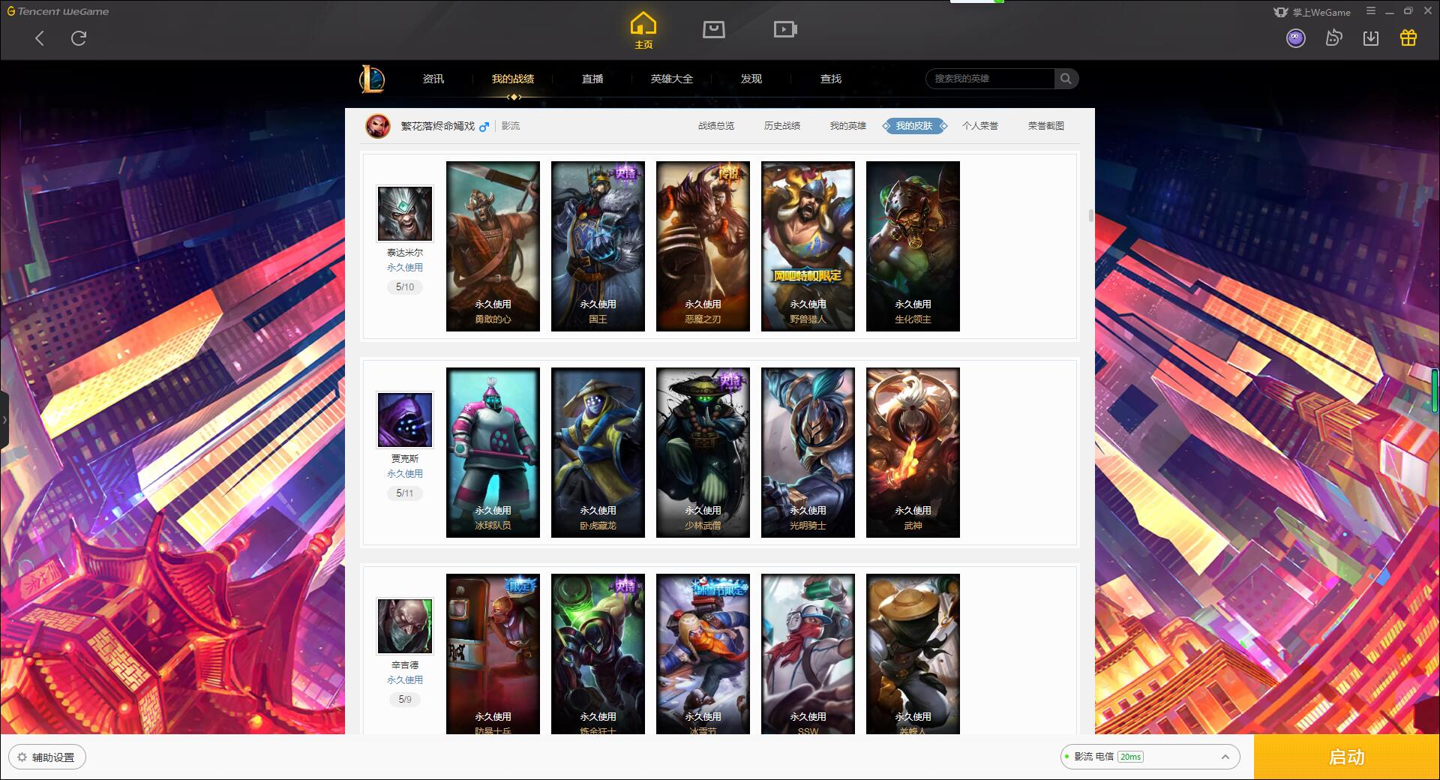The width and height of the screenshot is (1440, 780).
Task: Open the 武神 skin card
Action: click(x=913, y=452)
